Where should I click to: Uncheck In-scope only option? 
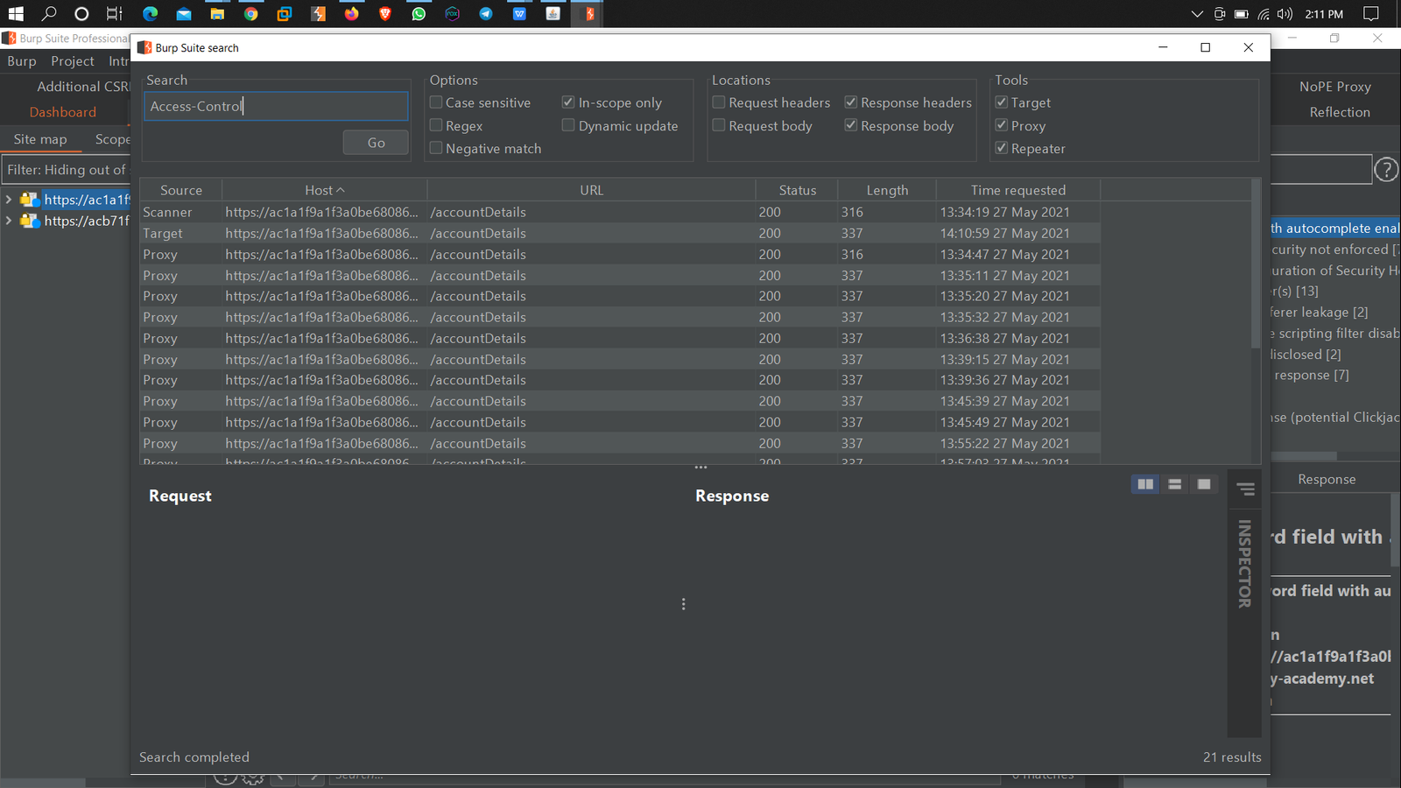[568, 102]
